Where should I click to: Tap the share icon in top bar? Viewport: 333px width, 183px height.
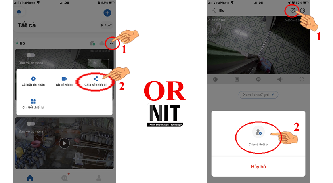[293, 10]
